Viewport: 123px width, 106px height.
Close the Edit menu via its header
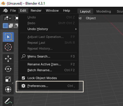coord(23,11)
